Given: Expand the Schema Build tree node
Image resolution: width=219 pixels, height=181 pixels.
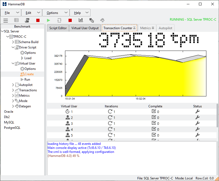Looking at the screenshot, I should [13, 42].
